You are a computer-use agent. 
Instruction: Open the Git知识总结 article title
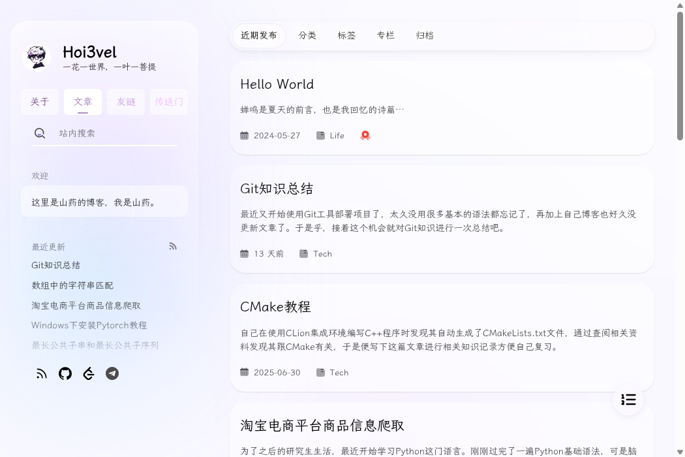pos(277,189)
